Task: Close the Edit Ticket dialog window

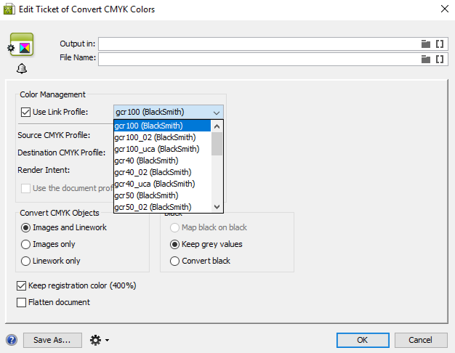Action: pos(445,9)
